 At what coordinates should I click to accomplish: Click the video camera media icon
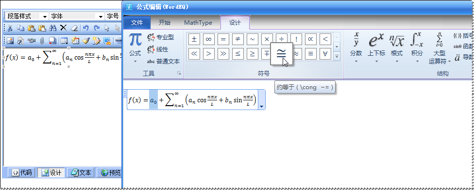pyautogui.click(x=31, y=40)
